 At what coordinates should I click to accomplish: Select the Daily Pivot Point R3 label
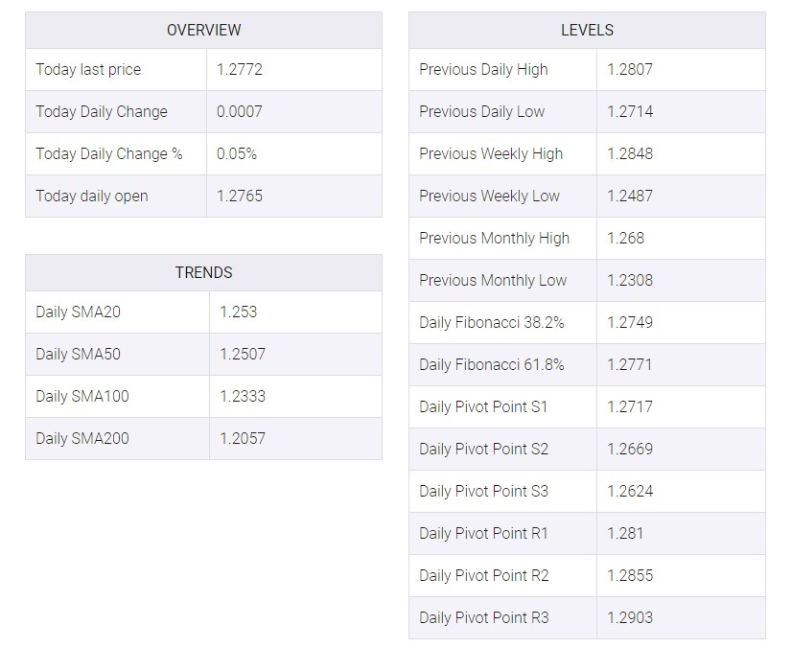pos(484,617)
